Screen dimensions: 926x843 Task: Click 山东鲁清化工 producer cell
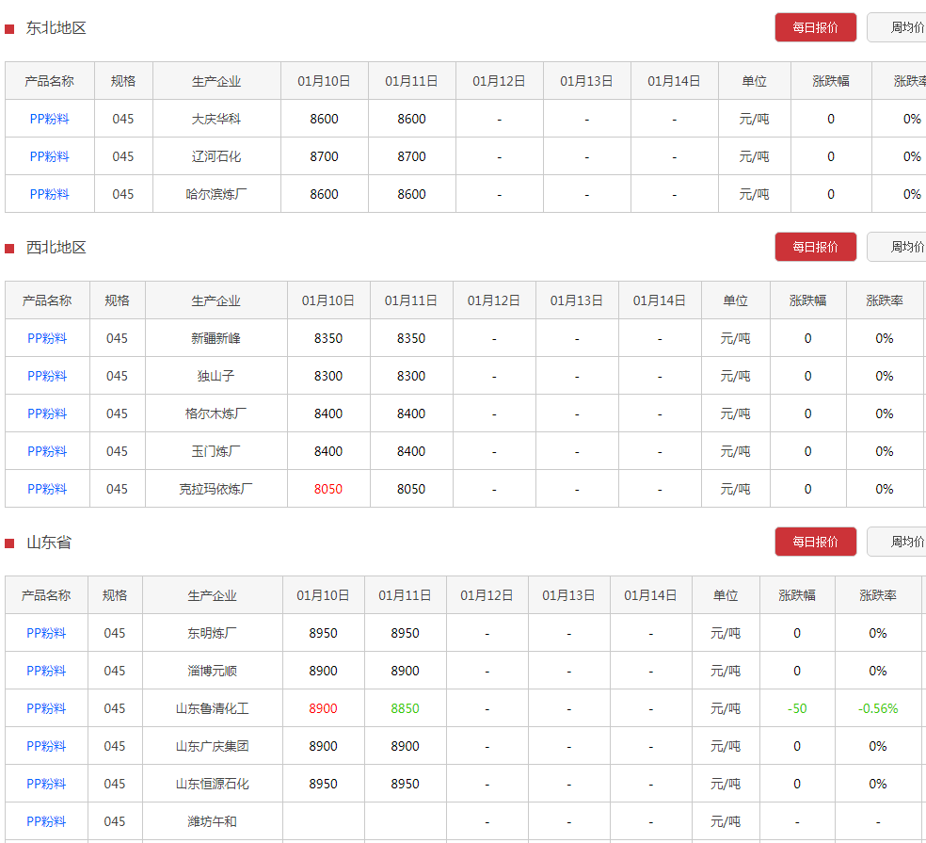(x=213, y=708)
